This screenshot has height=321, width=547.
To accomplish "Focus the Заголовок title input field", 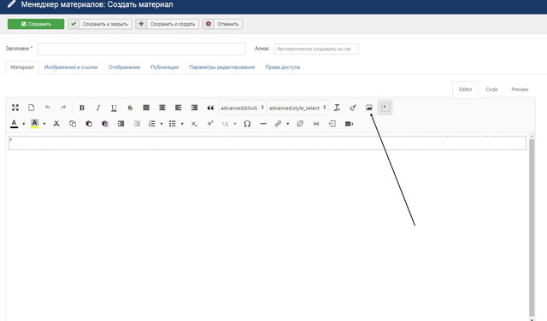I will pyautogui.click(x=142, y=50).
